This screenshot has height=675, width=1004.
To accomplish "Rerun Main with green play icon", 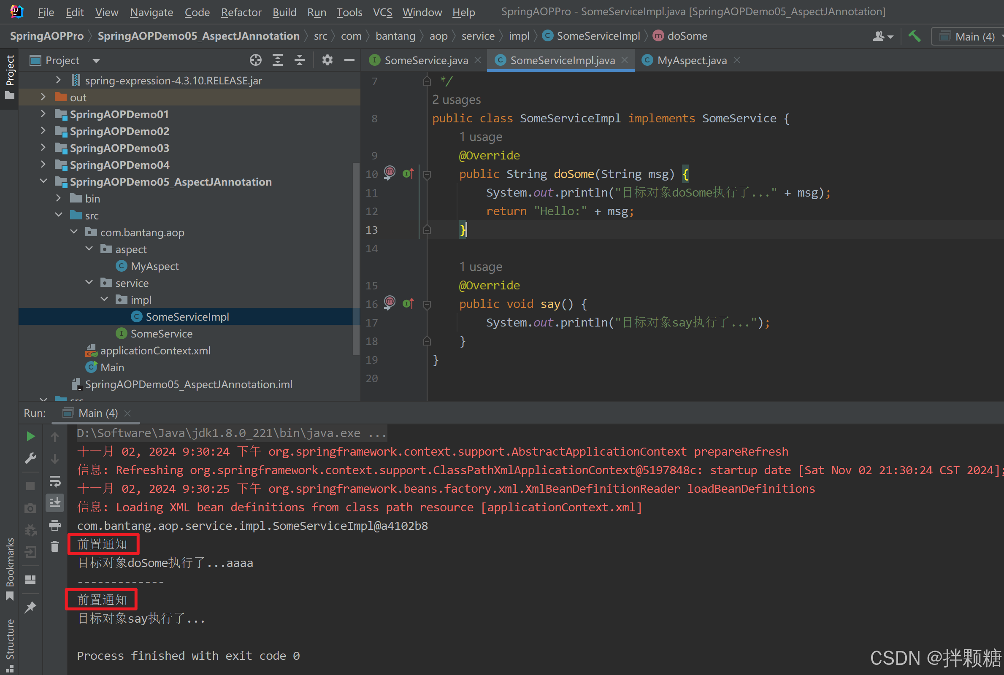I will tap(30, 436).
